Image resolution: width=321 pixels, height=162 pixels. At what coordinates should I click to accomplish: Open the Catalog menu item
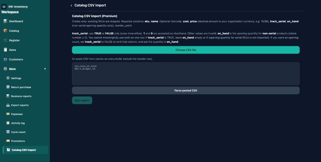[x=14, y=31]
